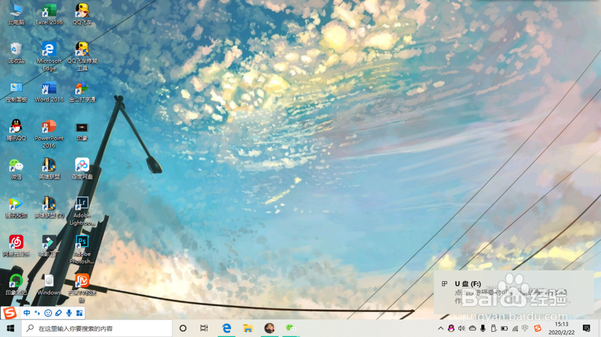Open the Microsoft Edge desktop shortcut

click(49, 56)
